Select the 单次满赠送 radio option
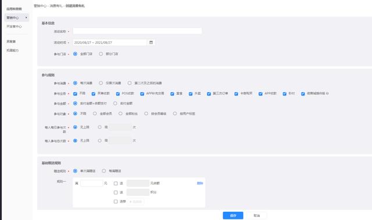 (x=75, y=171)
